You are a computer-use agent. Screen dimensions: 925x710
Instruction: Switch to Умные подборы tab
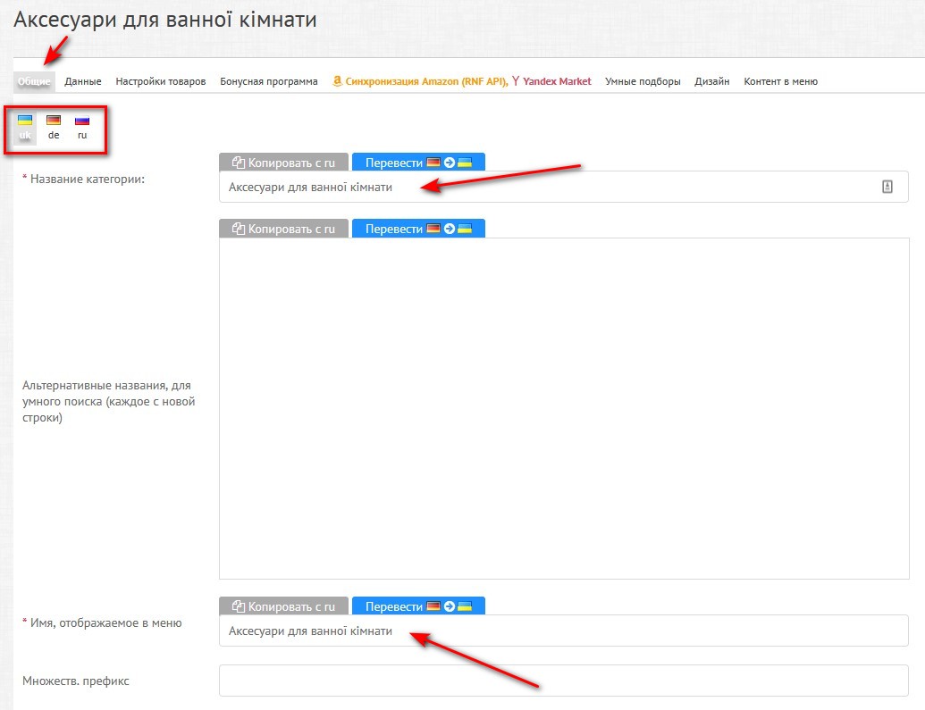click(x=643, y=81)
